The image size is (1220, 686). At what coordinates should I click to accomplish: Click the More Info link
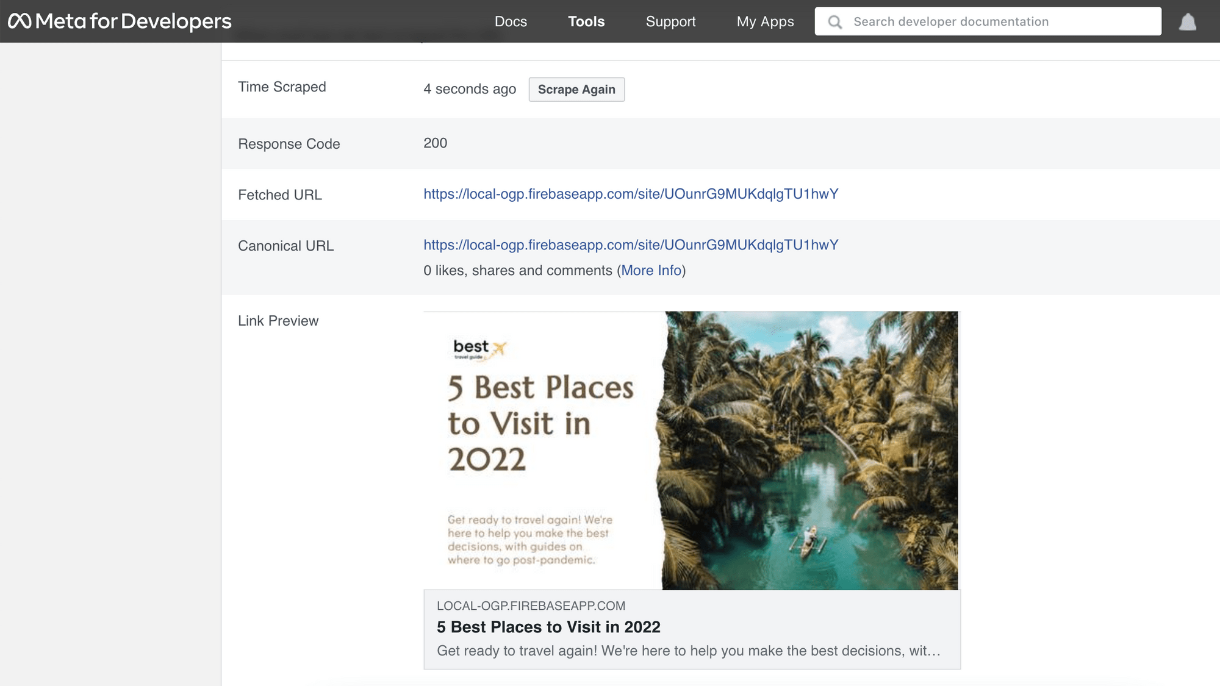pos(651,271)
